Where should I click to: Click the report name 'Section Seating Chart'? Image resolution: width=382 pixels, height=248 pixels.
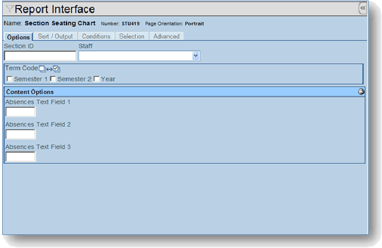tap(60, 23)
